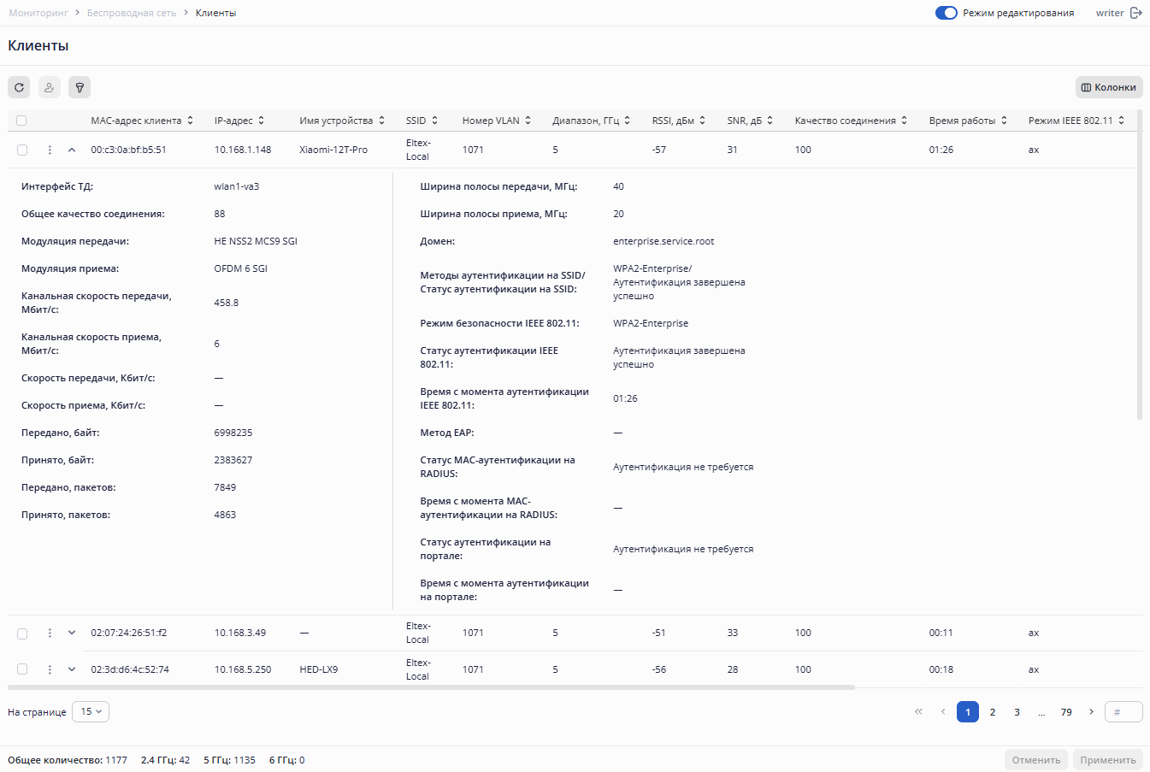Viewport: 1150px width, 772px height.
Task: Click received bytes value 2383627
Action: pyautogui.click(x=233, y=460)
